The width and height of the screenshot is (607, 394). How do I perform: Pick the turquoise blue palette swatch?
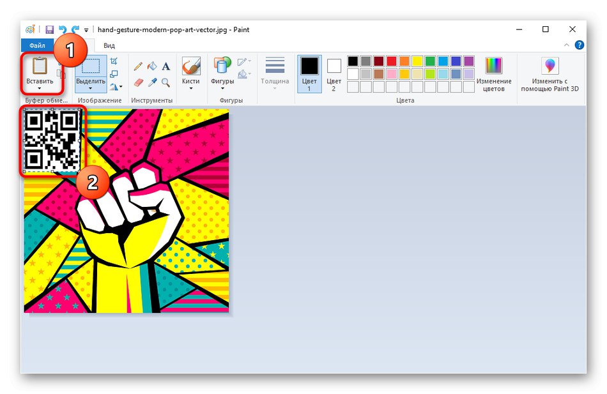tap(443, 61)
